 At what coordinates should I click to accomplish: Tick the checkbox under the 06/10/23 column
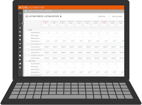[84, 27]
